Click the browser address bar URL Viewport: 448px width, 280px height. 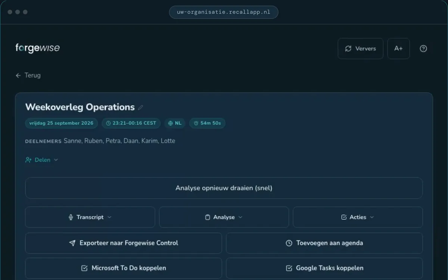(224, 12)
